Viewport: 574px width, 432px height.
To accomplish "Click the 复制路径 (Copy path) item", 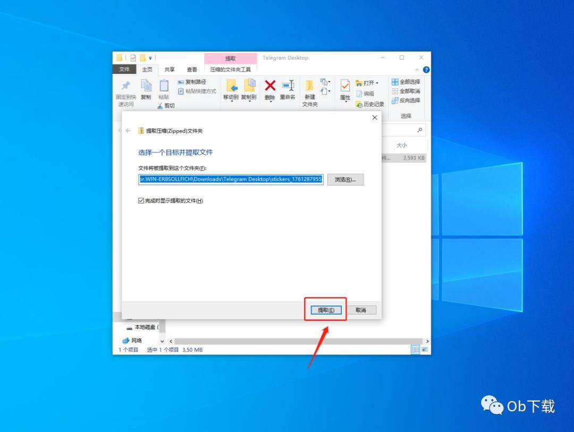I will point(192,82).
